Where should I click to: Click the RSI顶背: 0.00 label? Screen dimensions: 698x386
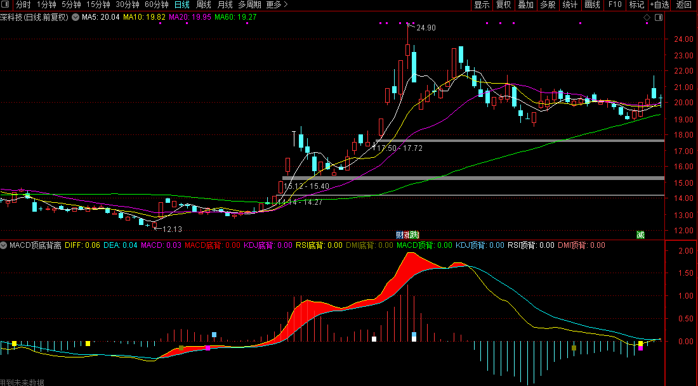click(x=531, y=245)
